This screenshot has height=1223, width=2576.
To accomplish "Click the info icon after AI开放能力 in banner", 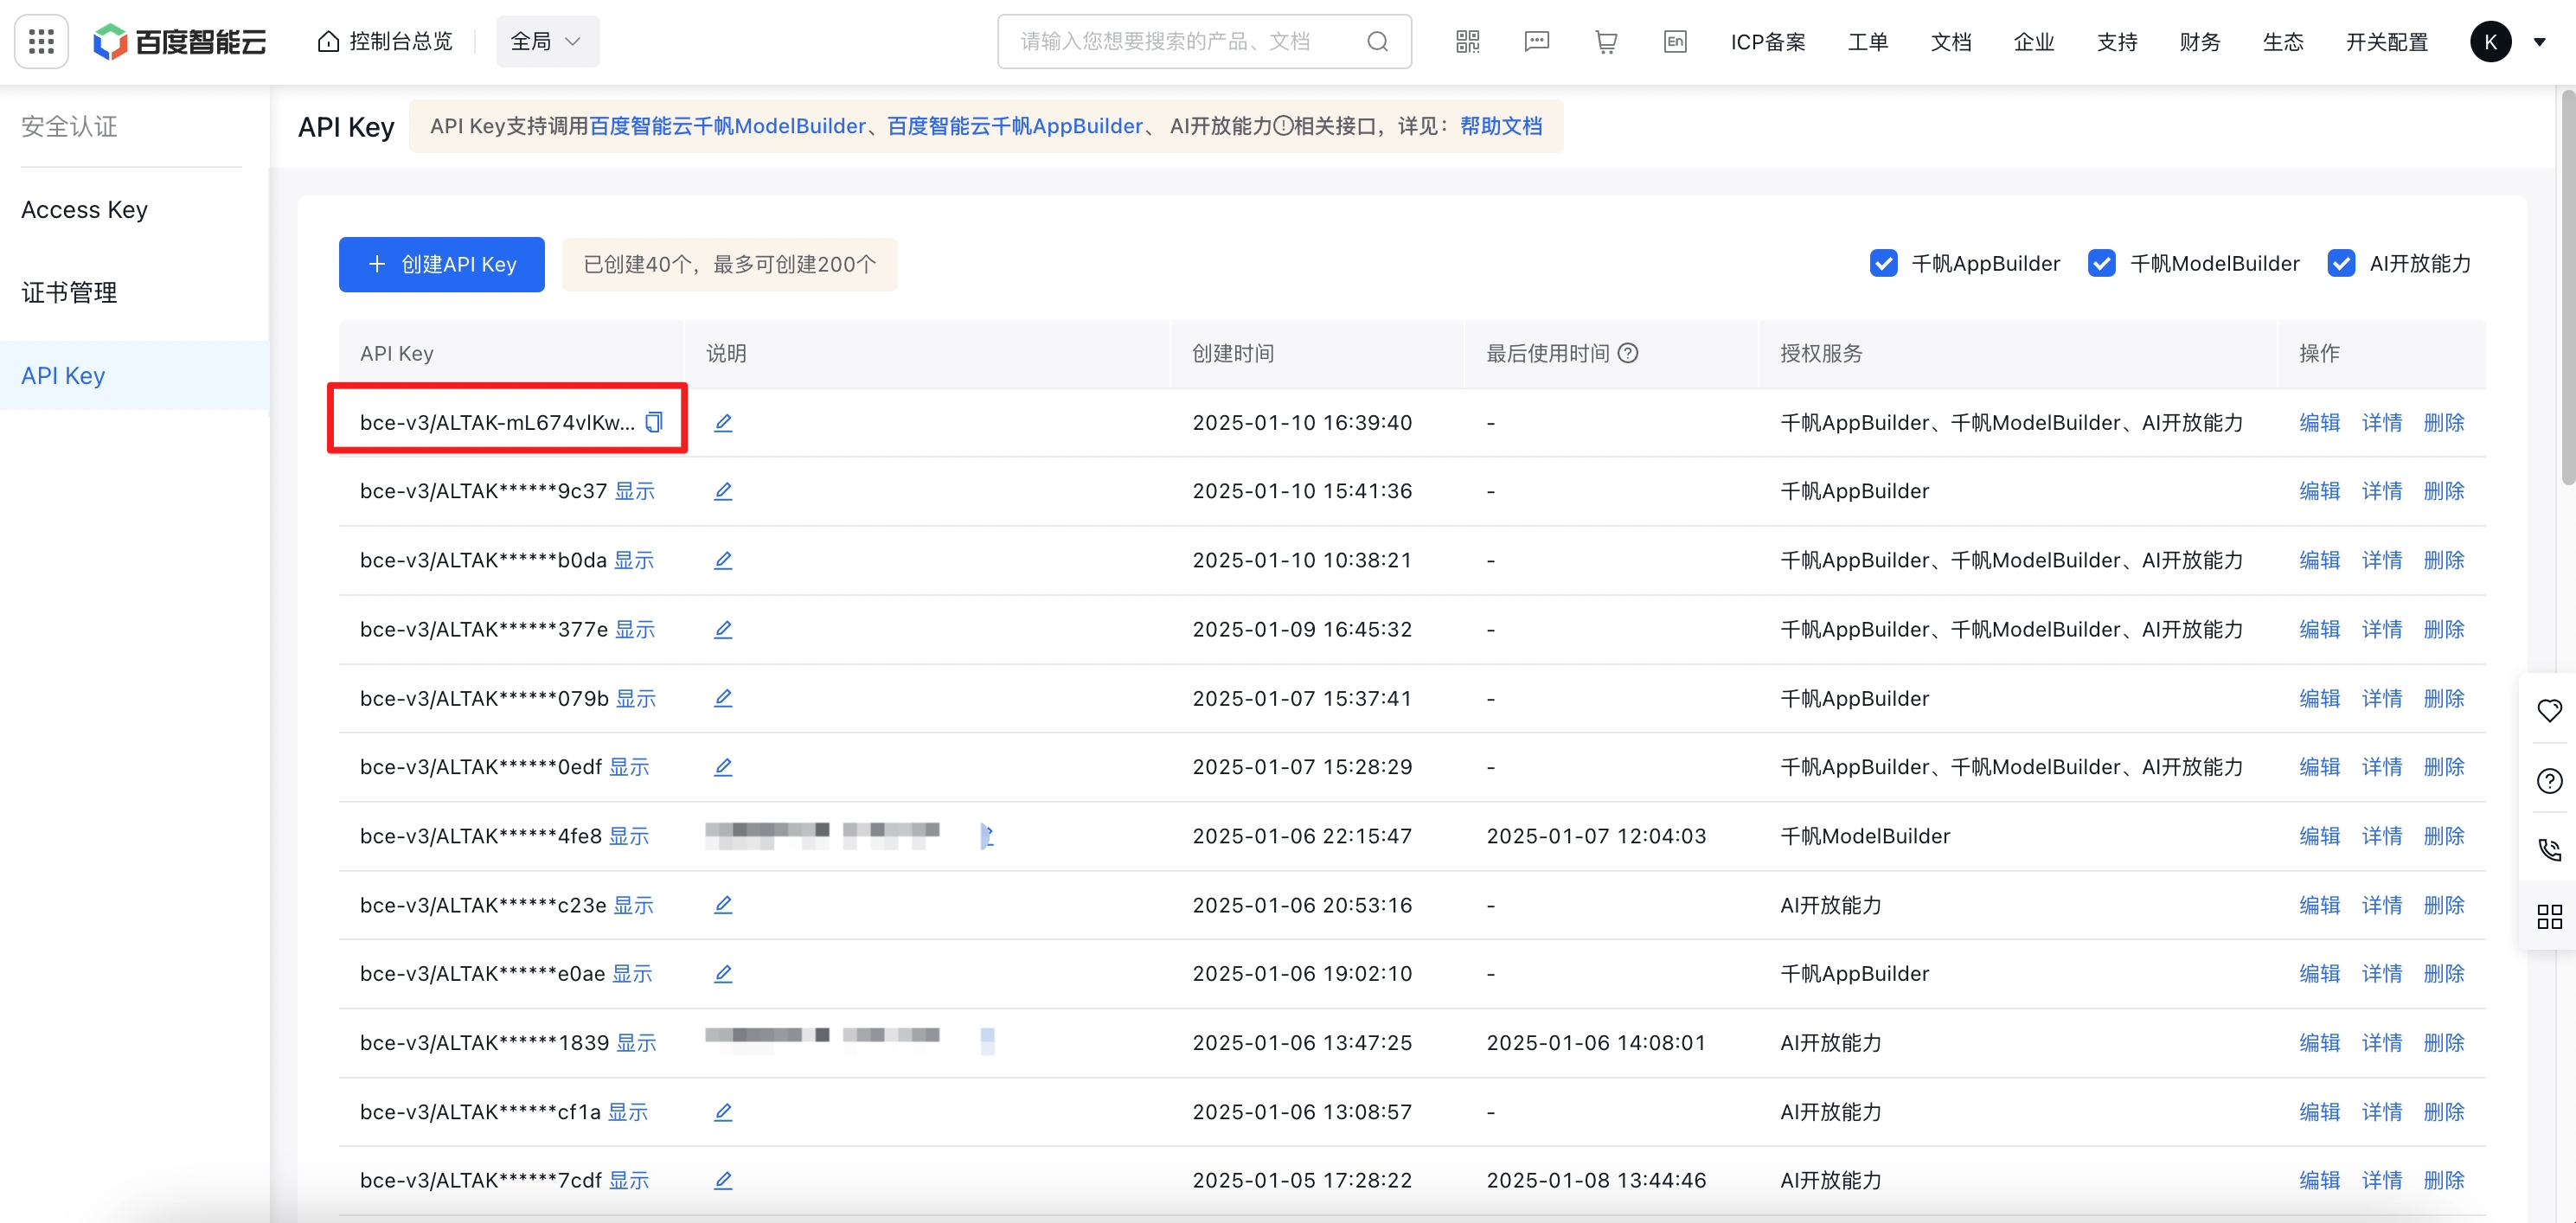I will tap(1283, 126).
